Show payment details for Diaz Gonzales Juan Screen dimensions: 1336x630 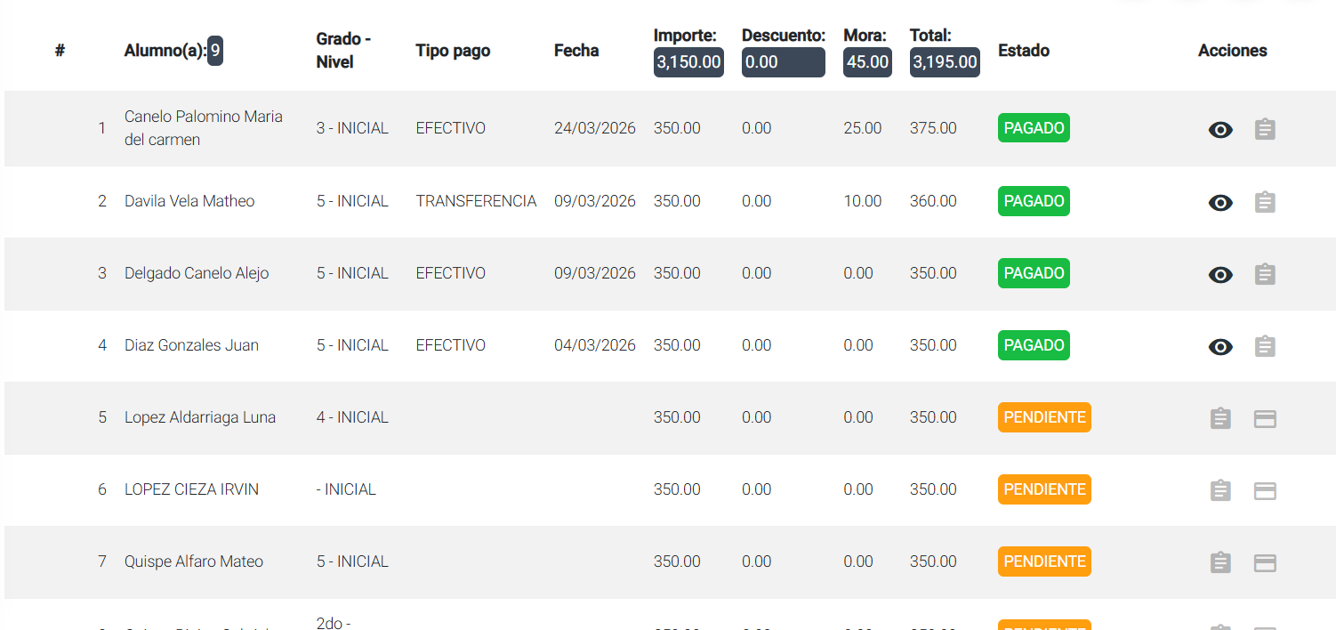click(1220, 347)
